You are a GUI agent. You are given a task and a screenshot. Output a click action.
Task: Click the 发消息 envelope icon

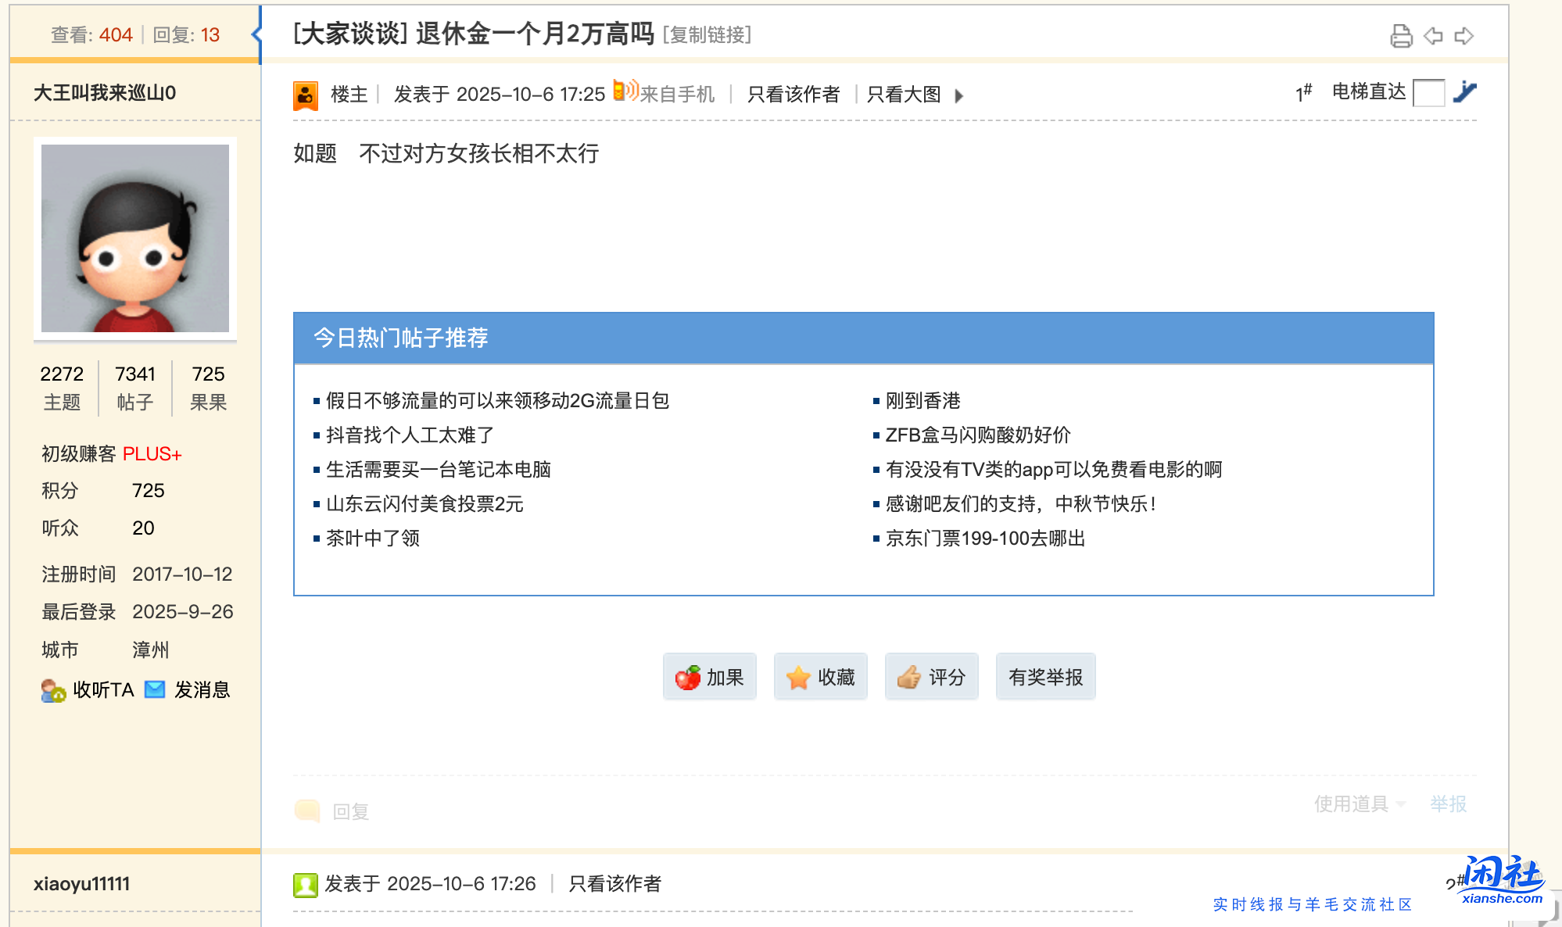tap(156, 689)
